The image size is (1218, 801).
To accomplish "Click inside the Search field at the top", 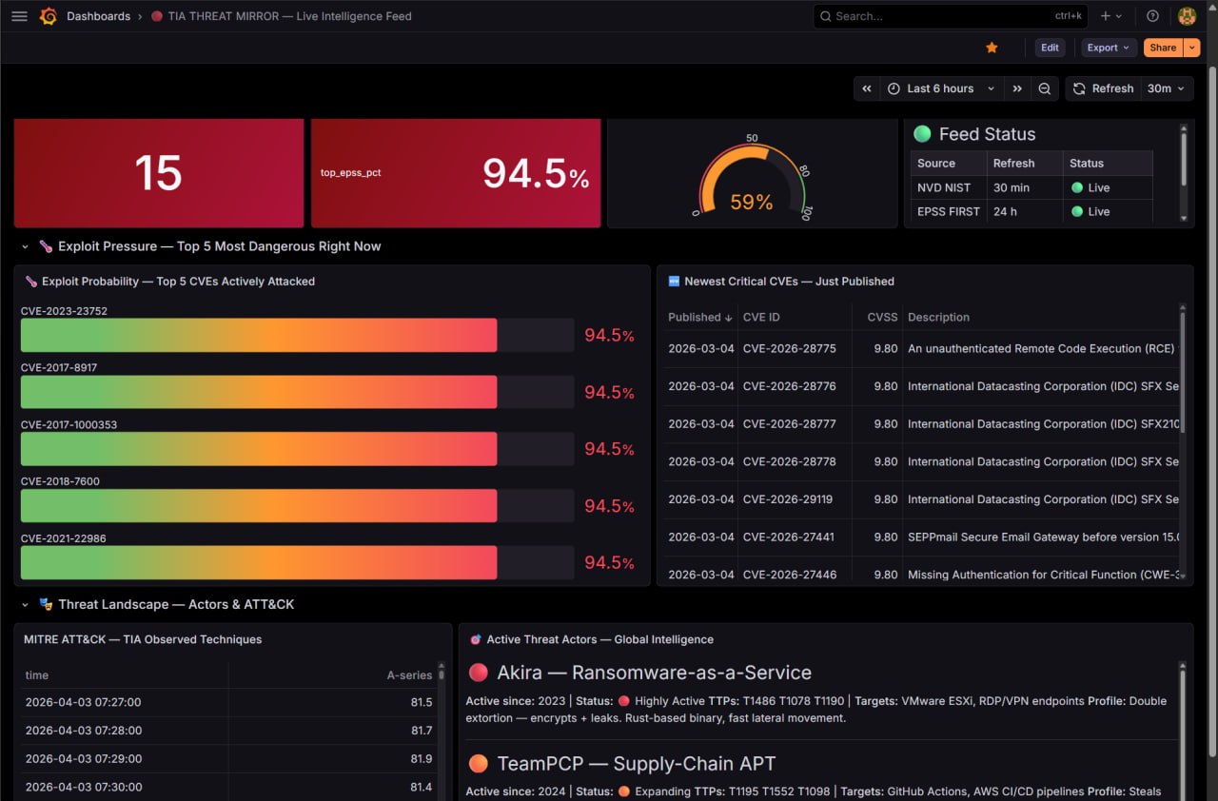I will 942,15.
